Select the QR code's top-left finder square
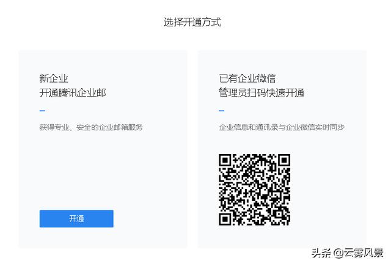391x266 pixels. point(225,160)
